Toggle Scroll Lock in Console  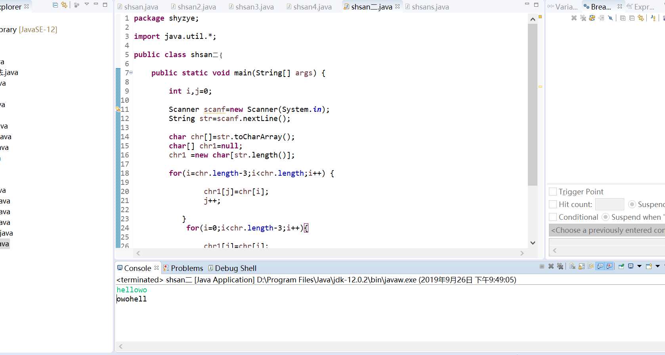[x=581, y=266]
